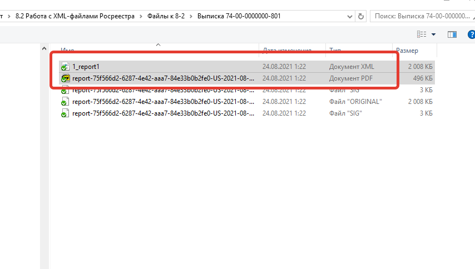475x269 pixels.
Task: Click the PDF document file icon
Action: pos(65,78)
